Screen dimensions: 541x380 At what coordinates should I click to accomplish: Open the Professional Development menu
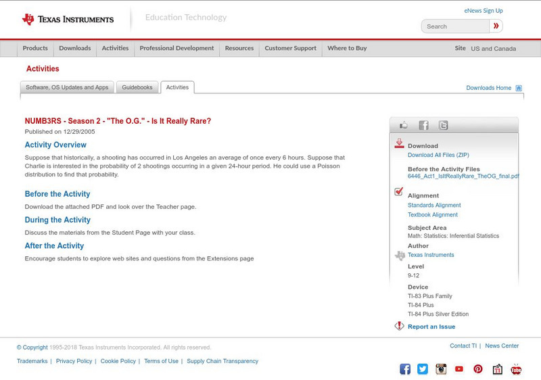tap(177, 48)
